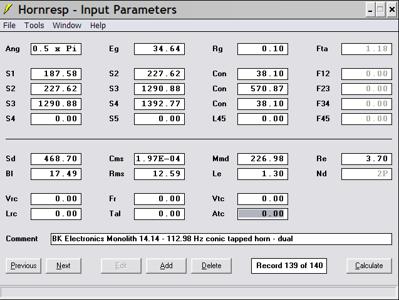399x300 pixels.
Task: Click the Tal field
Action: tap(159, 214)
